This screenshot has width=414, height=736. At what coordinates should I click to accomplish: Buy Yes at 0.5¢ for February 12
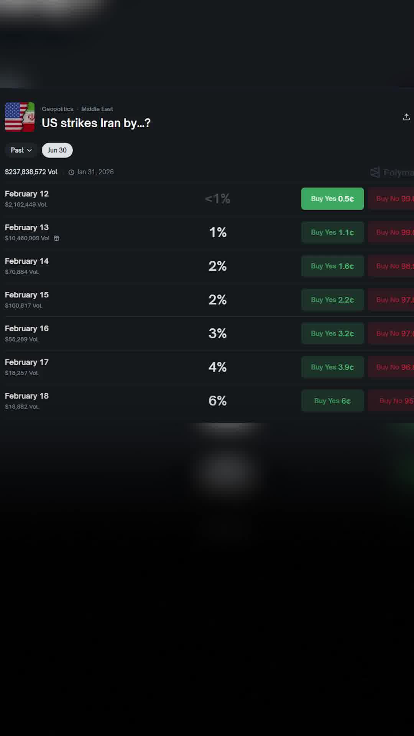tap(332, 199)
